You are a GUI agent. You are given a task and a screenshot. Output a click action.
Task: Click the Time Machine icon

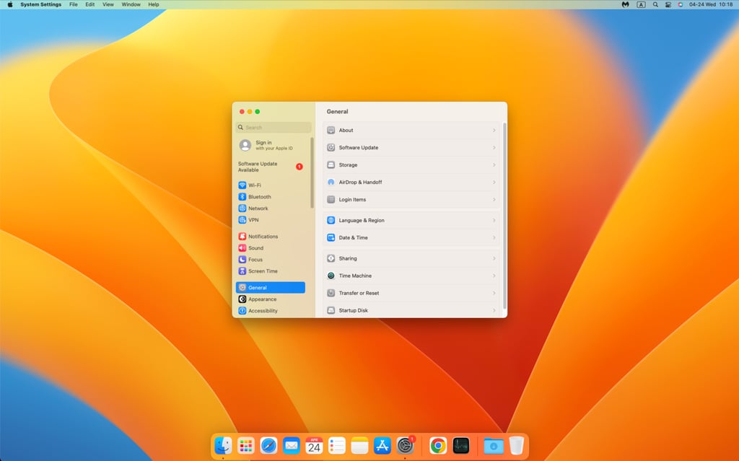(331, 276)
